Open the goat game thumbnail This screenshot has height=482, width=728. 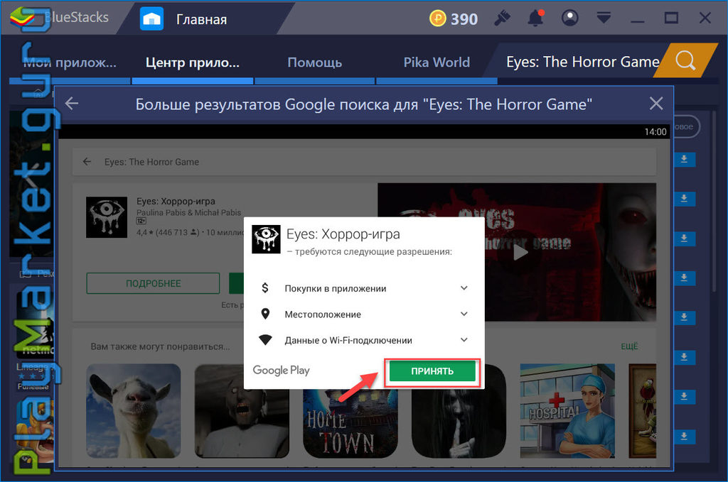coord(134,411)
